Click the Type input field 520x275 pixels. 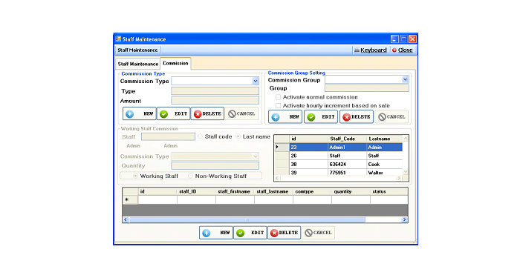[x=215, y=91]
